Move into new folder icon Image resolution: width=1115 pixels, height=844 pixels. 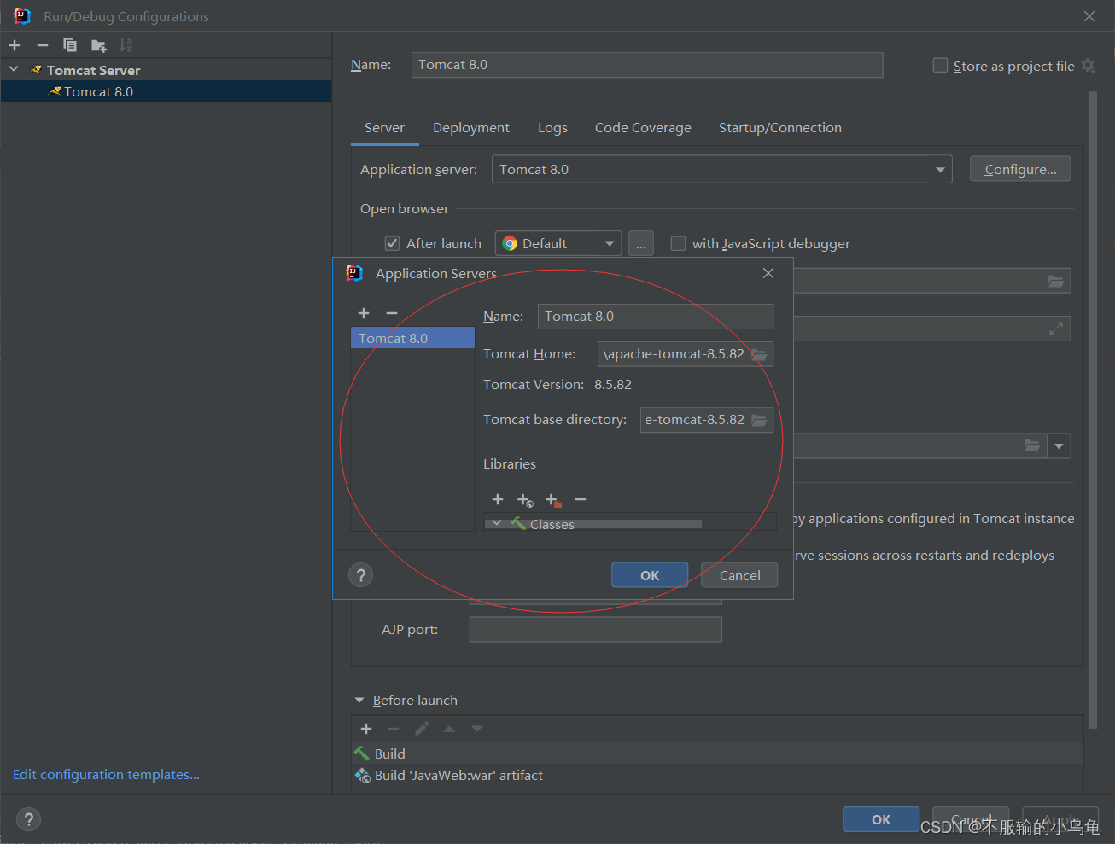coord(99,45)
